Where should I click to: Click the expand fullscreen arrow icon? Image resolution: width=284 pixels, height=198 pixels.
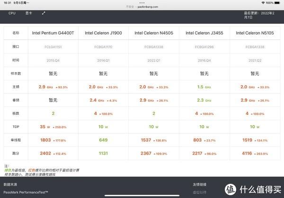click(44, 13)
